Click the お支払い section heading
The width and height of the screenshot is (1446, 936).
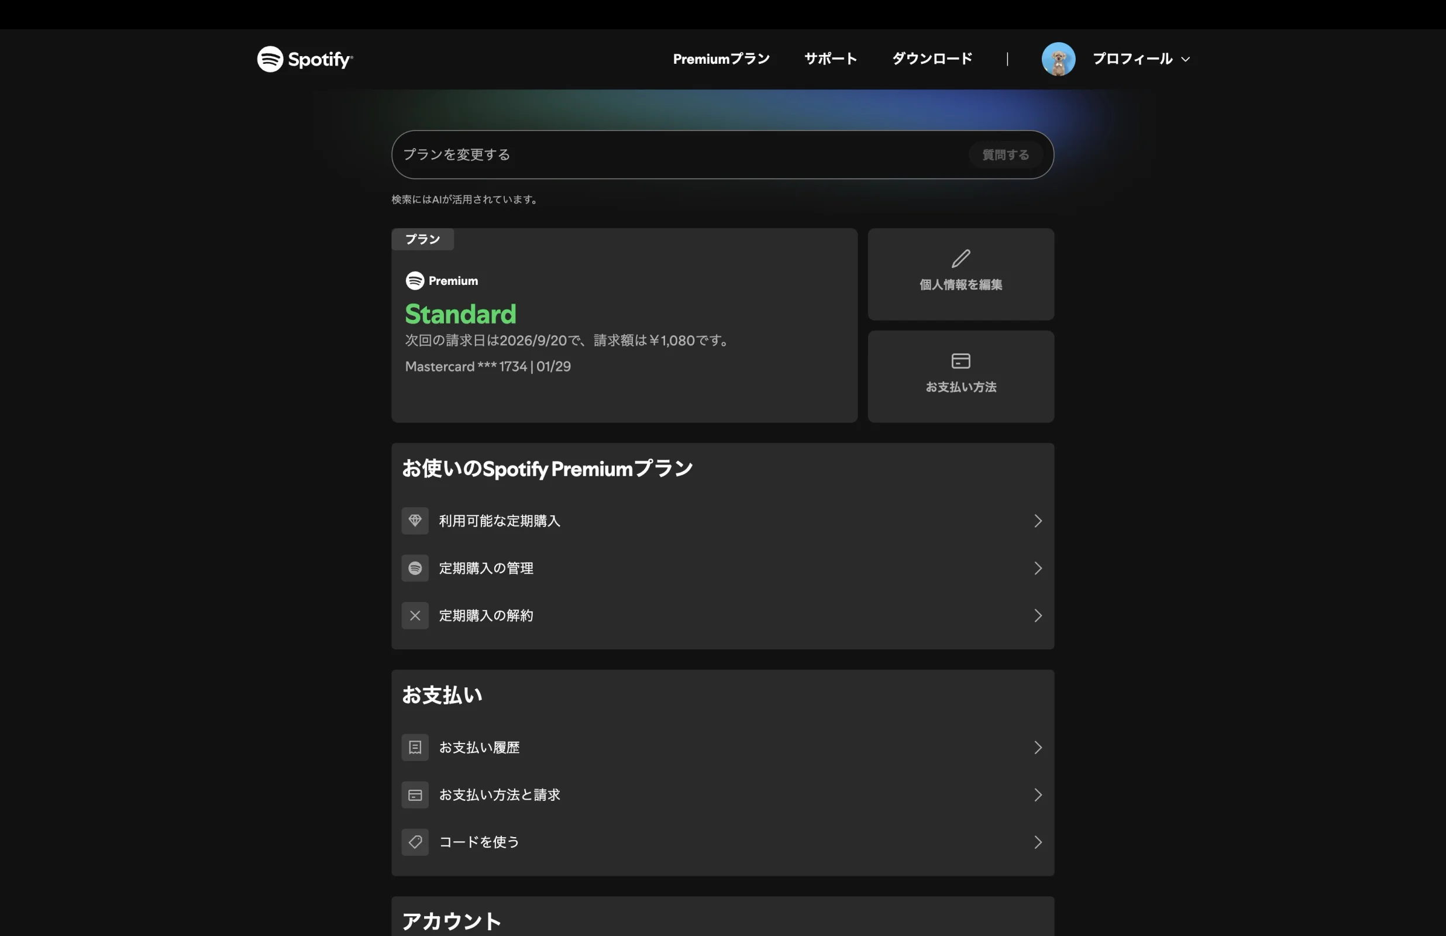tap(442, 696)
